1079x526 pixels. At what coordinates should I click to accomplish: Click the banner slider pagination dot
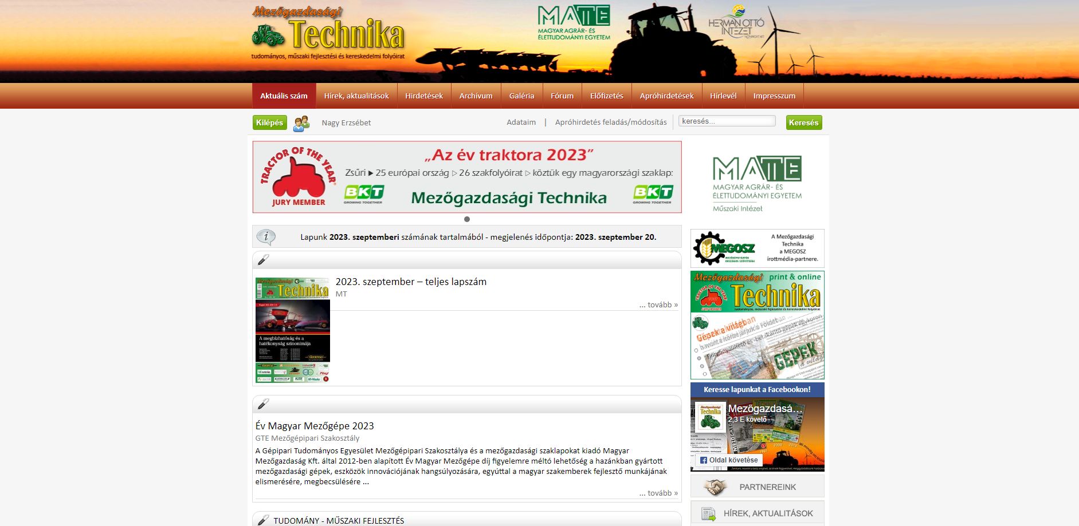(467, 219)
